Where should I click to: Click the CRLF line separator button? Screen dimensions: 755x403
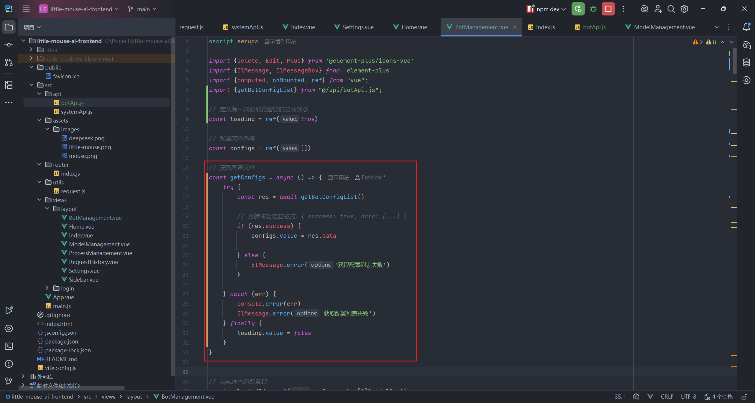point(667,397)
